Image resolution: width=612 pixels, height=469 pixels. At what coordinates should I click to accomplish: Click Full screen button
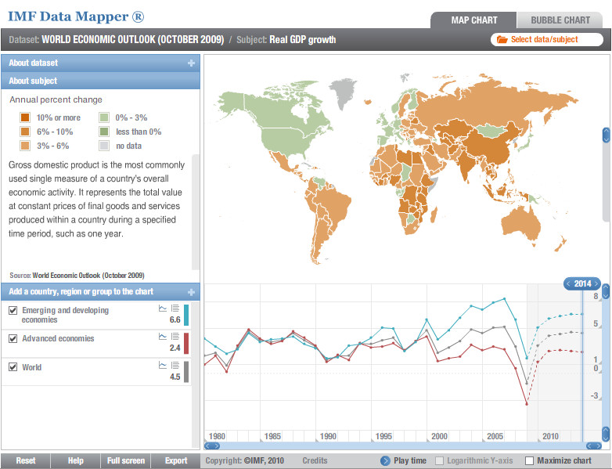pyautogui.click(x=126, y=461)
